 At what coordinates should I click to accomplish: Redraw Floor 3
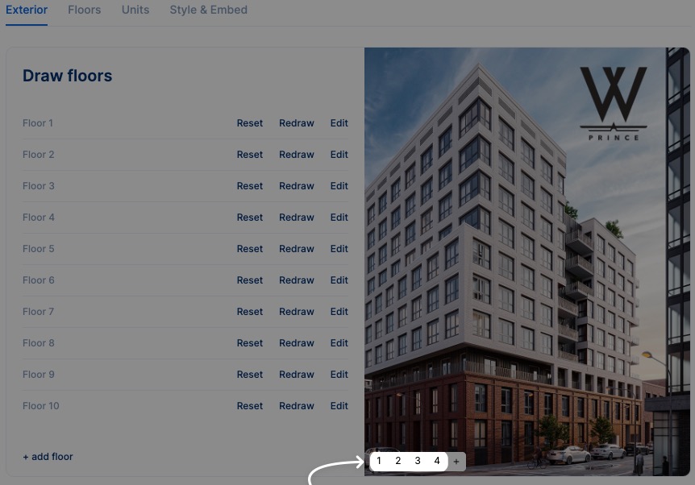pyautogui.click(x=297, y=186)
